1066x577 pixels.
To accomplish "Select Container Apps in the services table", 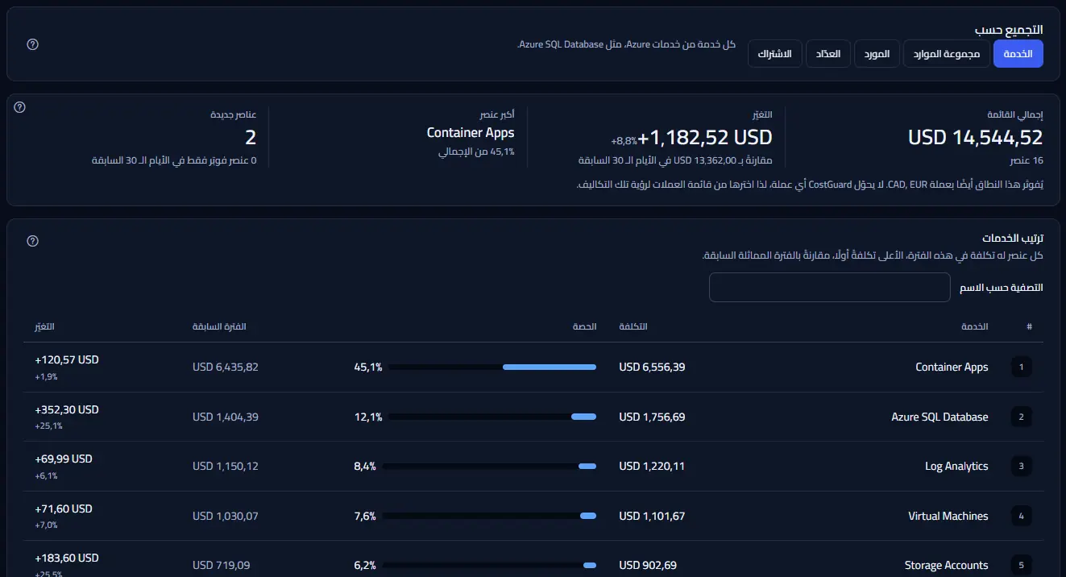I will point(952,367).
